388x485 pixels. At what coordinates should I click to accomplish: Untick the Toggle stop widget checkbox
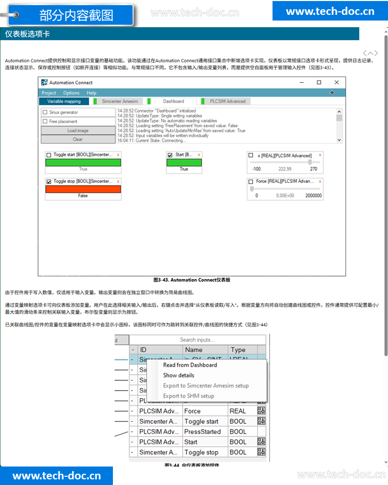(49, 182)
